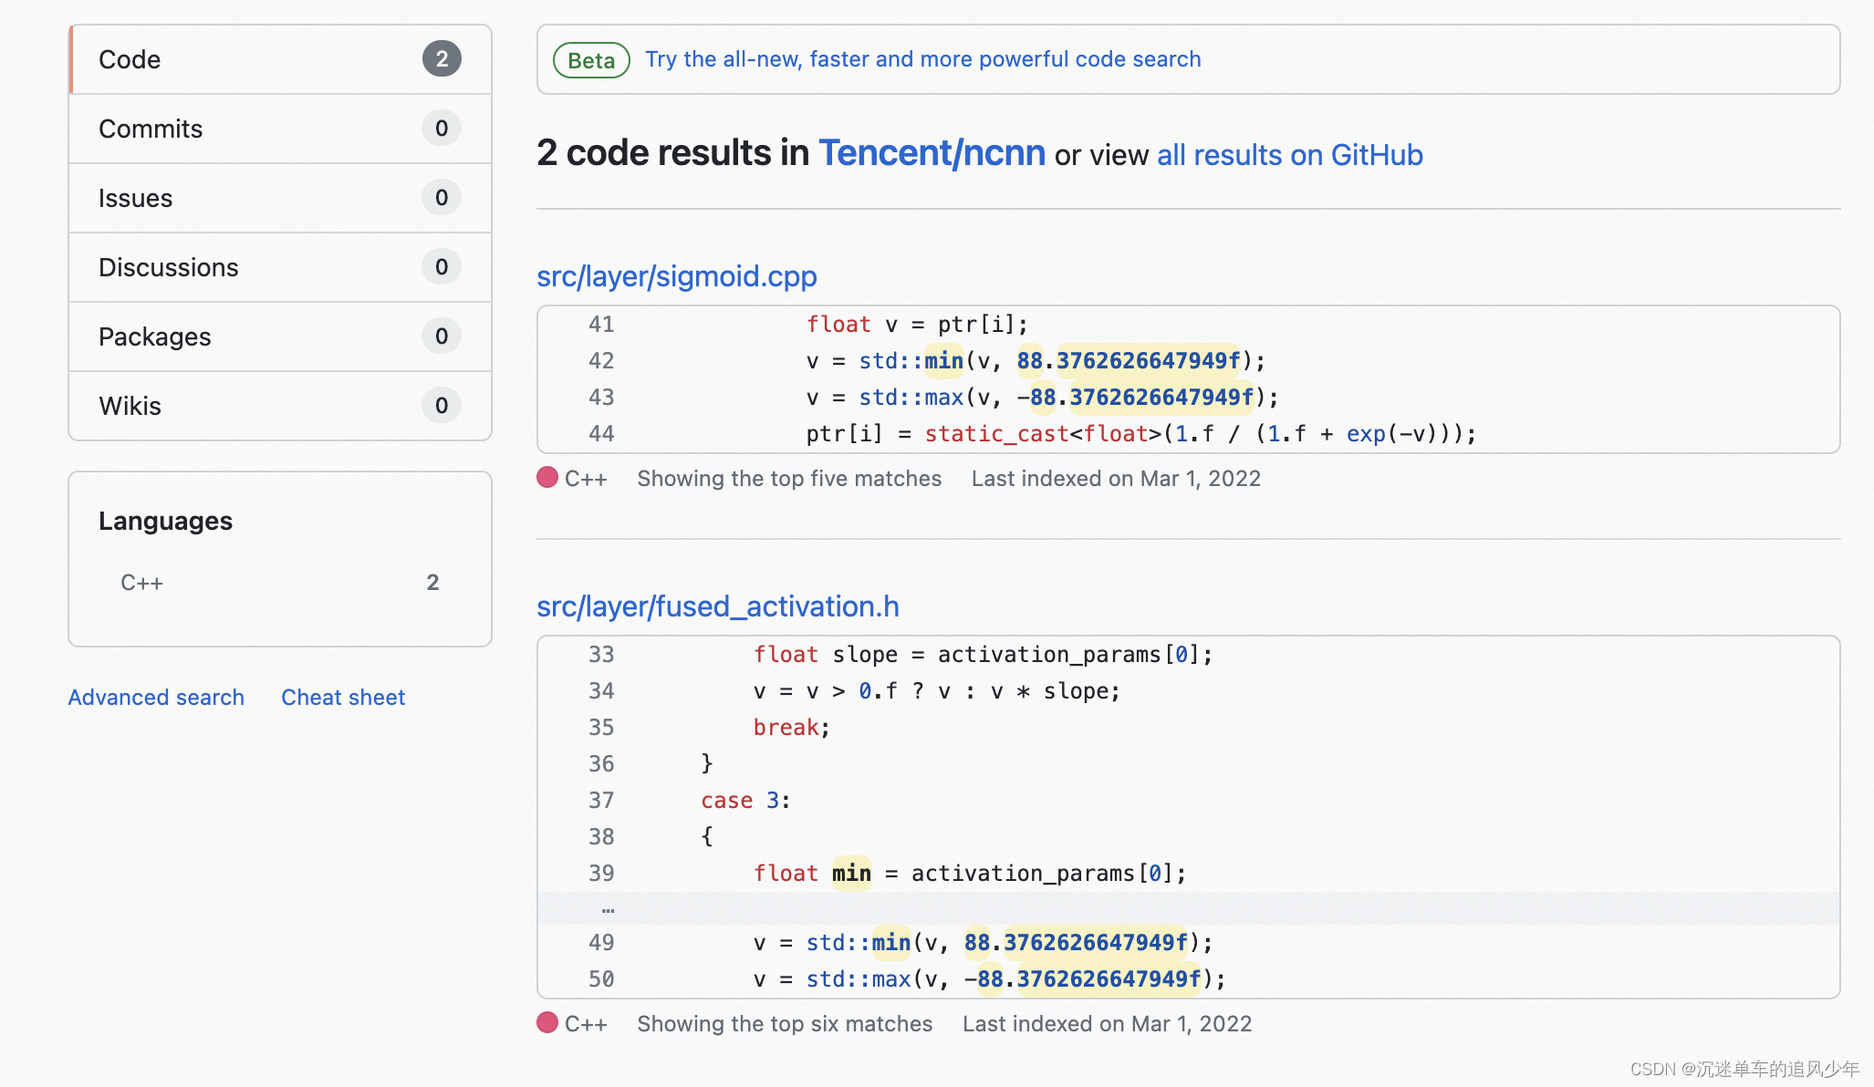The width and height of the screenshot is (1874, 1087).
Task: Click line number 39 in fused_activation.h
Action: 600,874
